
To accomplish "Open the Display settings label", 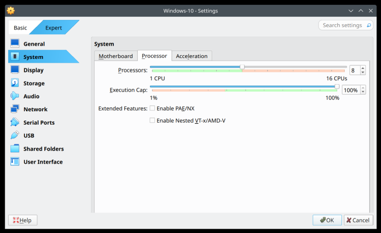I will (33, 70).
